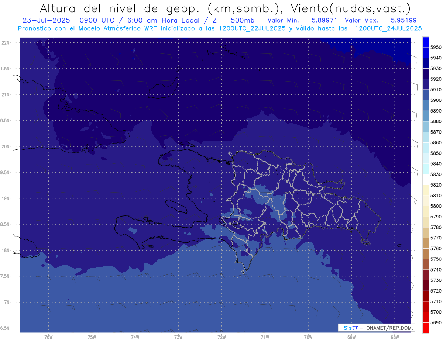Click the colorbar label 5880
443x342 pixels.
point(436,121)
